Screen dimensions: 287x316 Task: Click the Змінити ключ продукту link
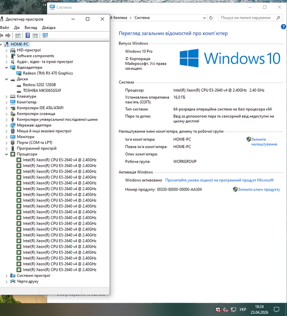pos(259,190)
